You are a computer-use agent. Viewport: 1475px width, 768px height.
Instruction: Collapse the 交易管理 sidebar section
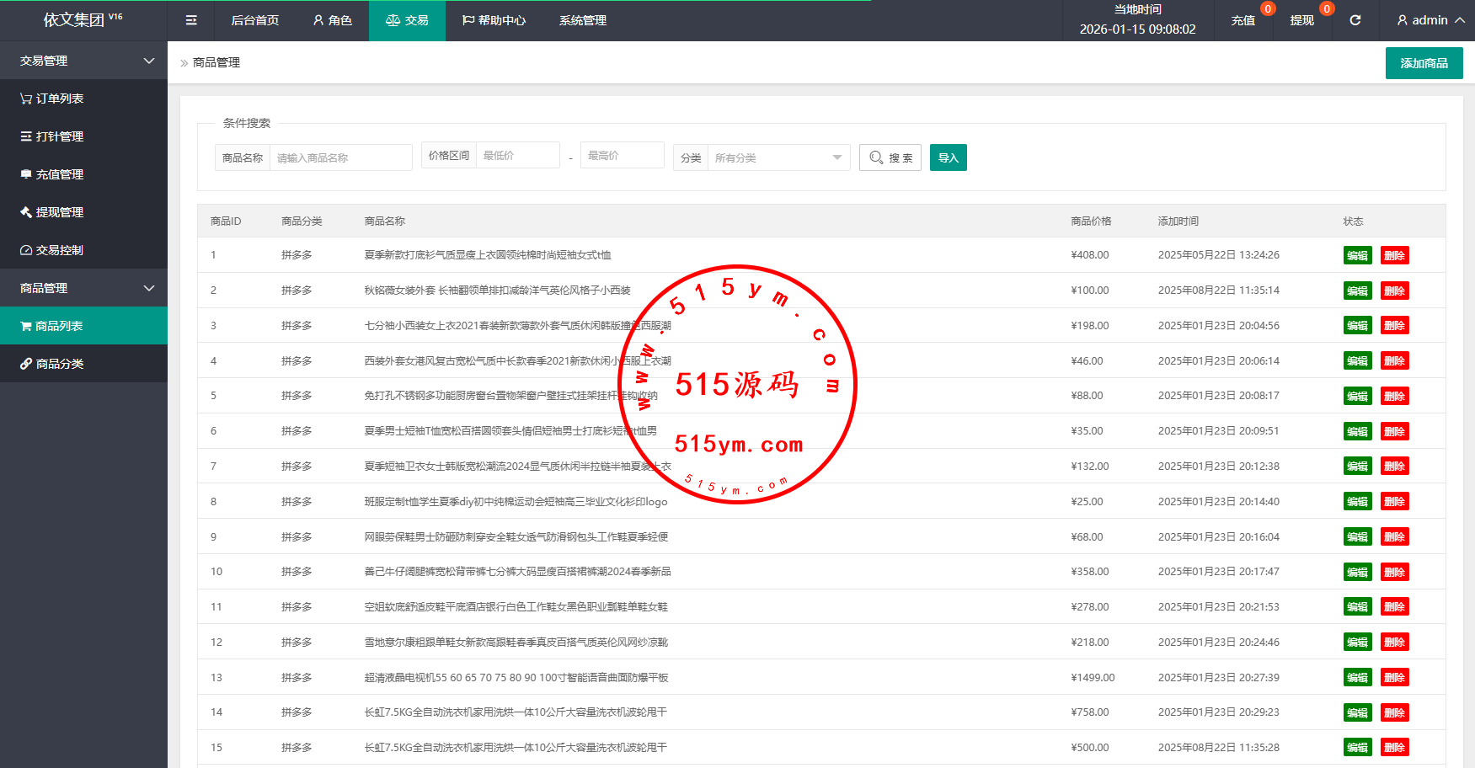[x=84, y=61]
